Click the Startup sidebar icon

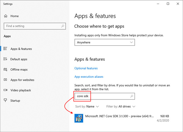[x=5, y=101]
